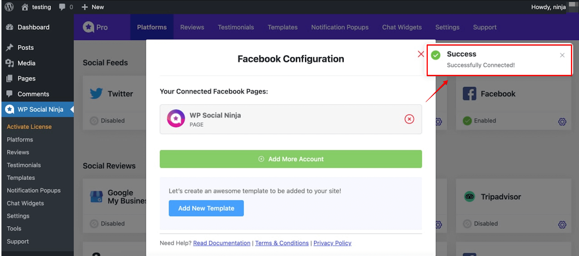
Task: Click the Tripadvisor Disabled status indicator
Action: (x=481, y=224)
